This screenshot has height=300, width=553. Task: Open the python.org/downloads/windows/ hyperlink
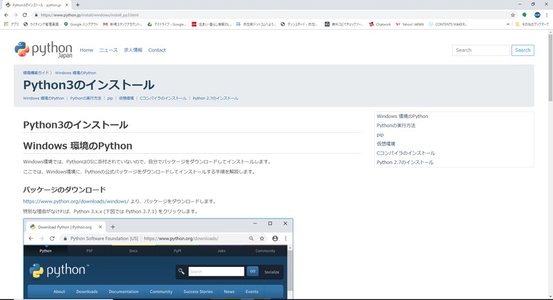tap(76, 201)
